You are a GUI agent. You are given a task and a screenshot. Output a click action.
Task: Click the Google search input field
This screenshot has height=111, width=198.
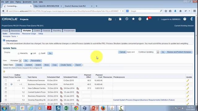145,11
